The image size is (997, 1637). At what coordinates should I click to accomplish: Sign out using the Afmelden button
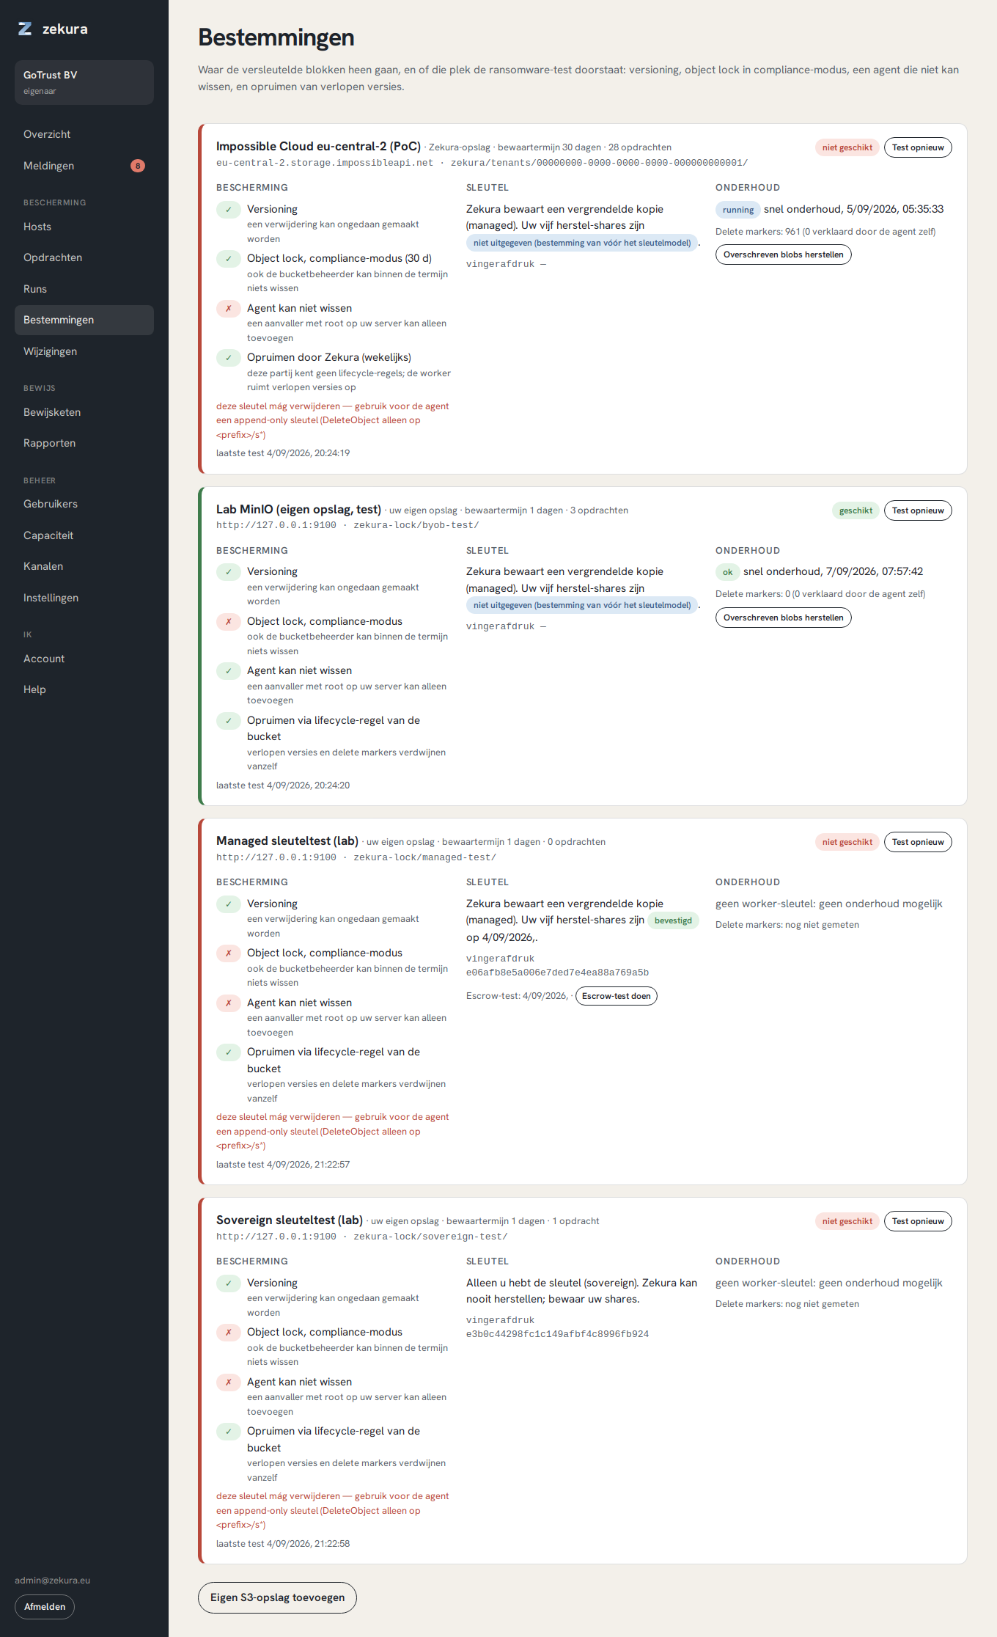click(x=45, y=1606)
